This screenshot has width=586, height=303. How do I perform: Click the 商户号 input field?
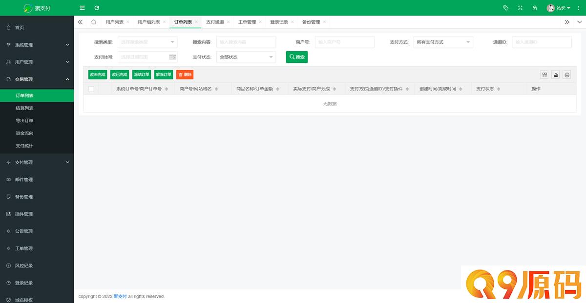point(345,42)
